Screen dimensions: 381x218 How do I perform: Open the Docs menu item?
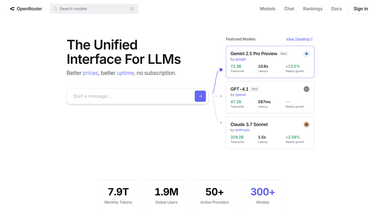pos(337,9)
